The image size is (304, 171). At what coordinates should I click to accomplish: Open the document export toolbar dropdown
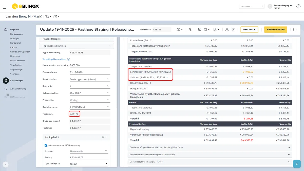tap(216, 30)
